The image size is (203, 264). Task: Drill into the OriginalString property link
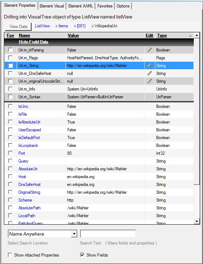[29, 192]
